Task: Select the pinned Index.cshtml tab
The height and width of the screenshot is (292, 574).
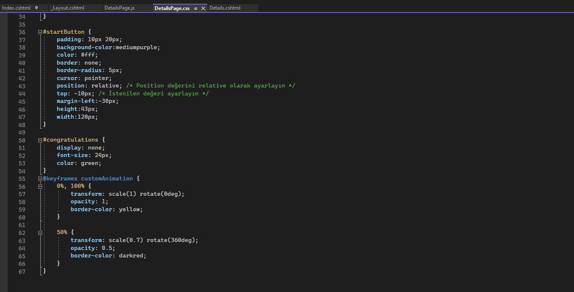Action: tap(17, 7)
